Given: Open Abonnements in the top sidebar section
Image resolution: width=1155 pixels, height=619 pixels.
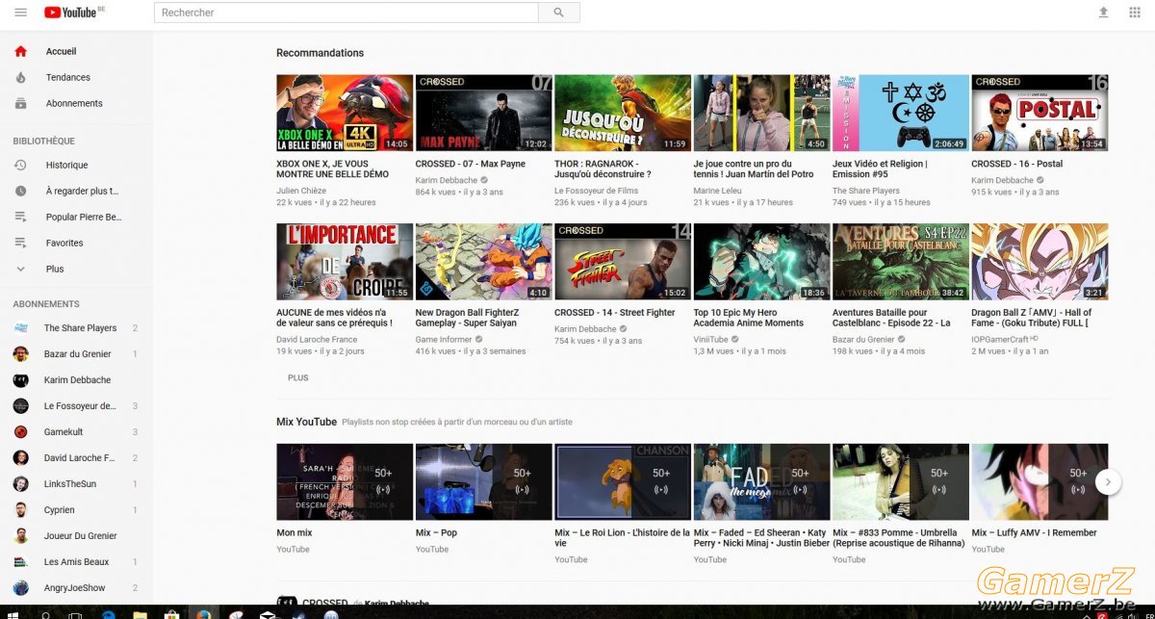Looking at the screenshot, I should tap(76, 103).
